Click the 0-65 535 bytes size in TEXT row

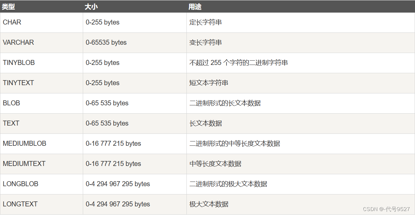click(x=107, y=123)
